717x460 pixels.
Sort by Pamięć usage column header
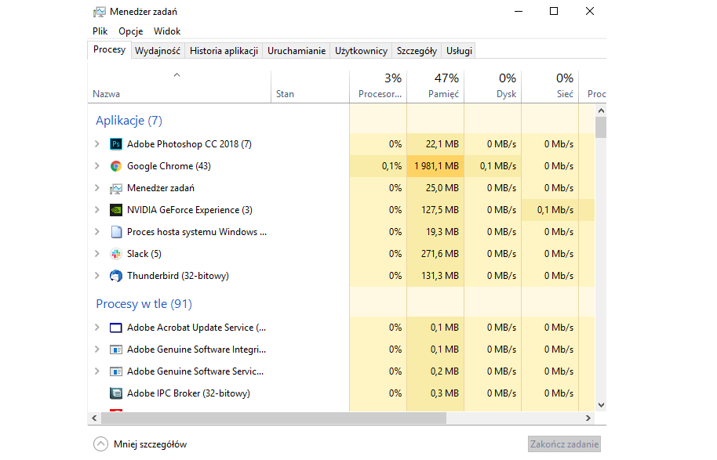[435, 87]
